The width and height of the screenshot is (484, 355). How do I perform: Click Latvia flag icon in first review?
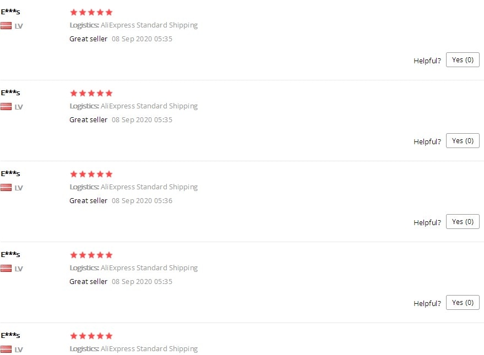[x=6, y=26]
